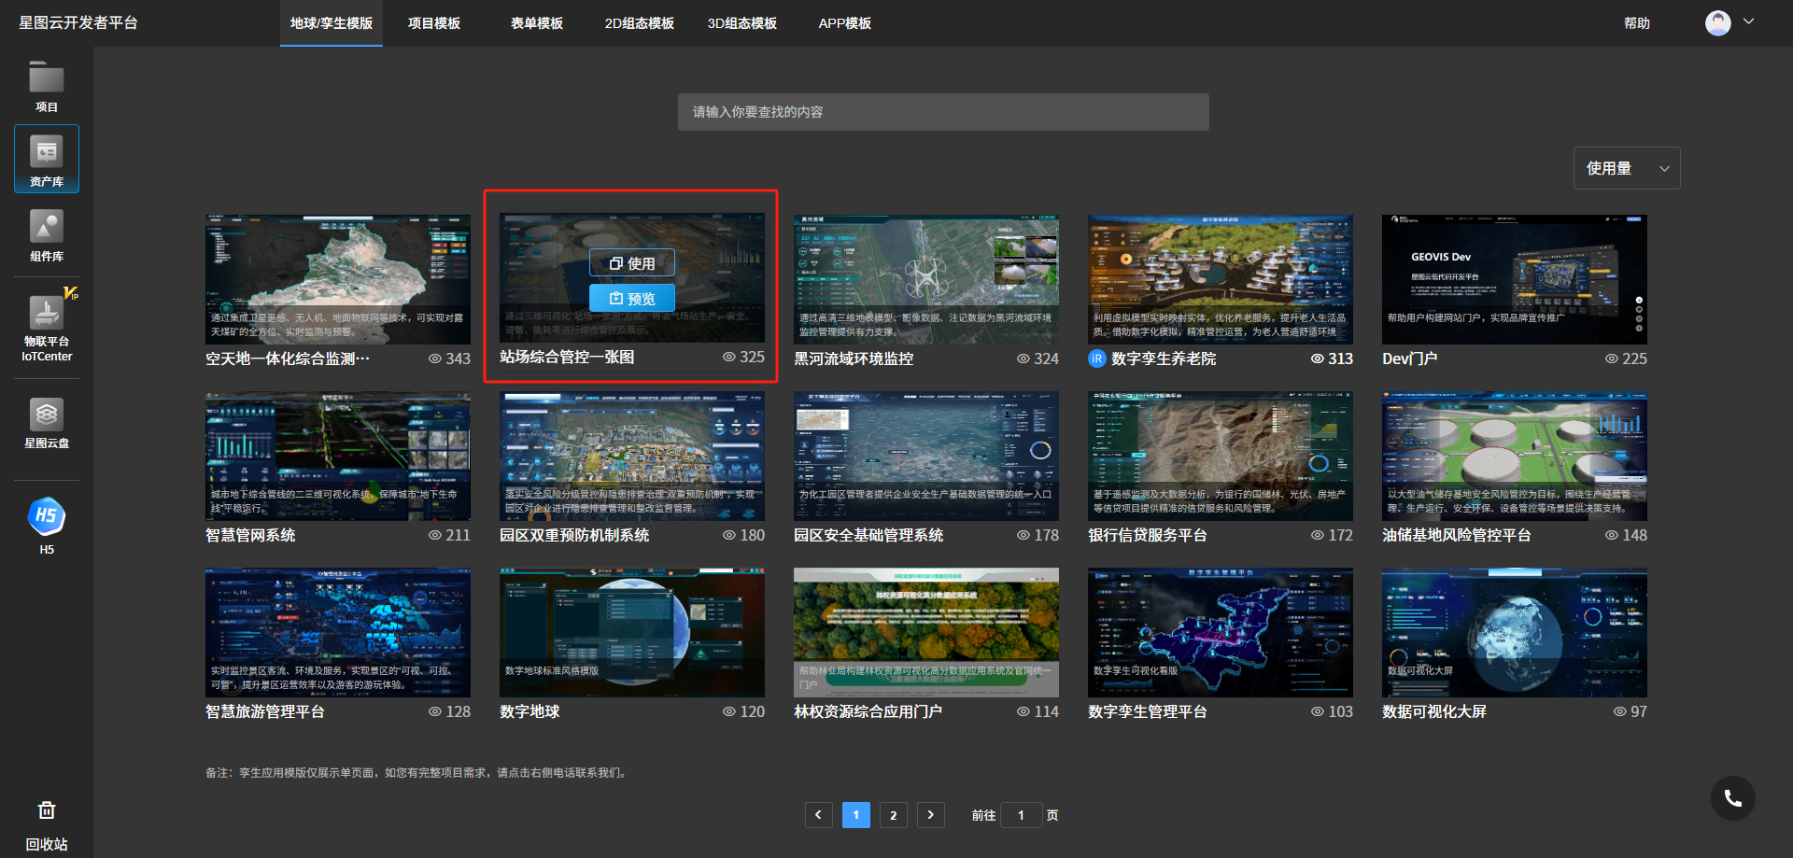Viewport: 1793px width, 858px height.
Task: Switch to the 项目模板 tab
Action: (x=434, y=23)
